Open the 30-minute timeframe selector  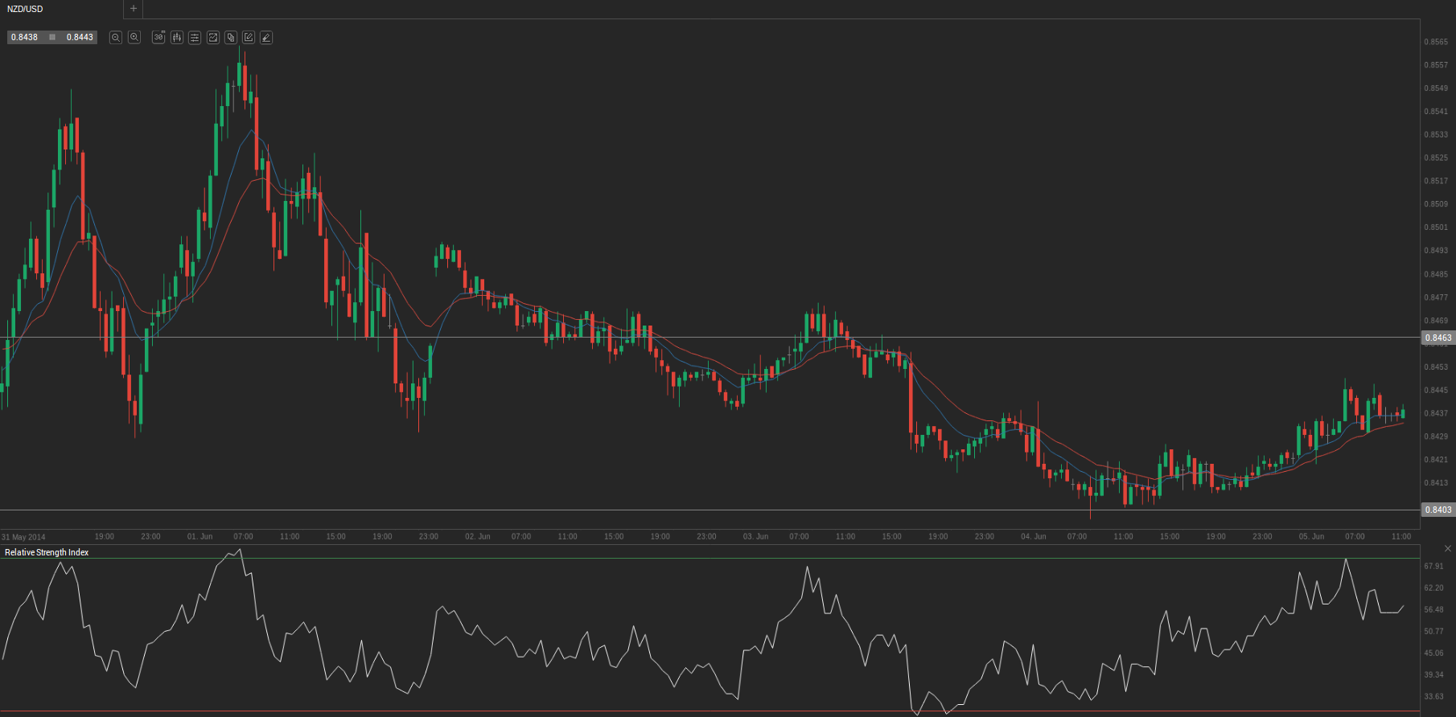pos(158,38)
